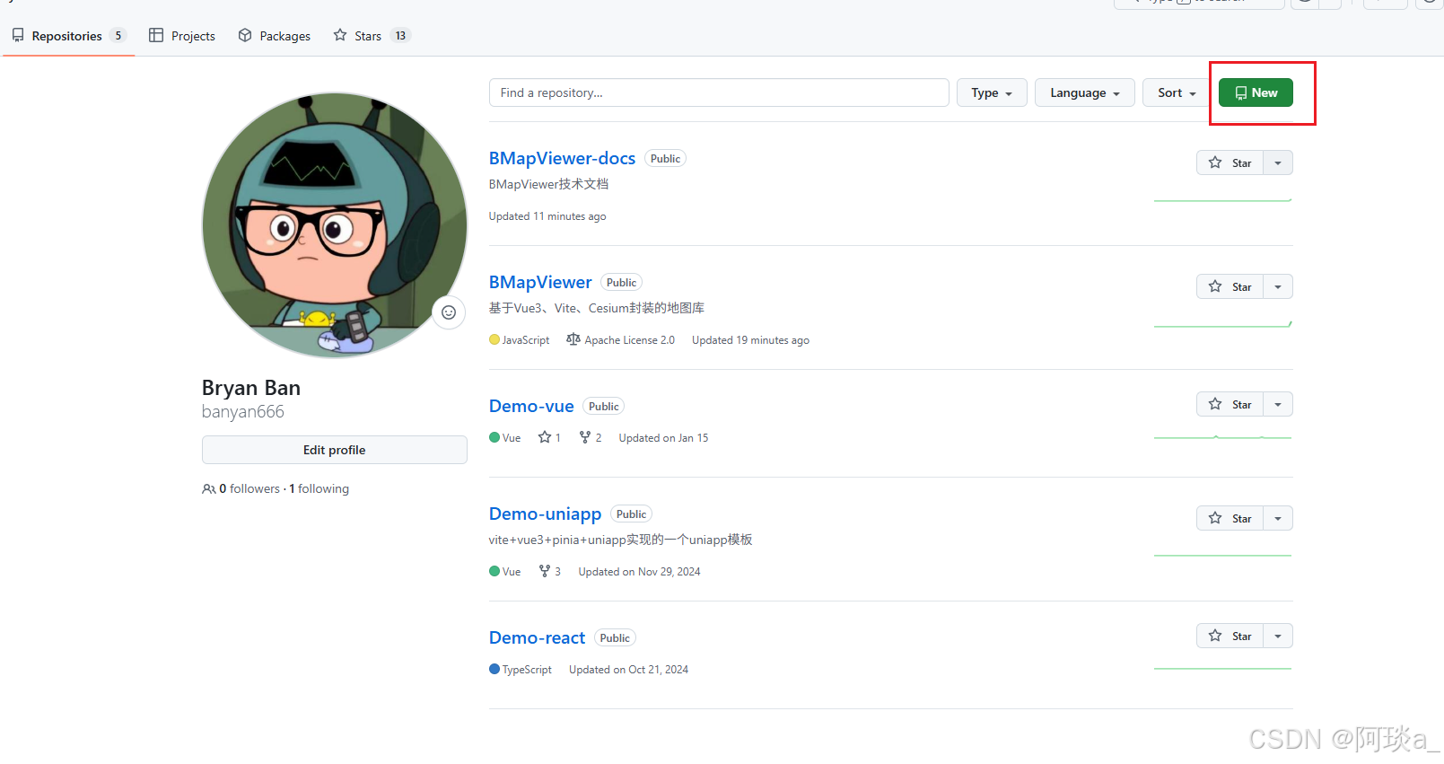
Task: Expand the Language filter dropdown
Action: [1085, 92]
